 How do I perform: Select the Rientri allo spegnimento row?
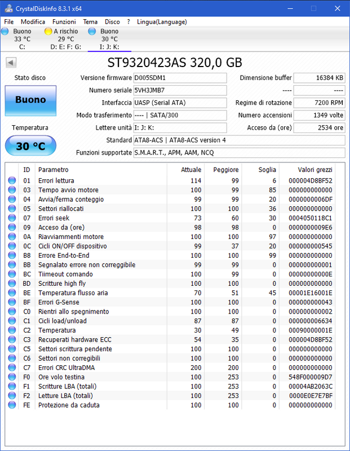(170, 312)
